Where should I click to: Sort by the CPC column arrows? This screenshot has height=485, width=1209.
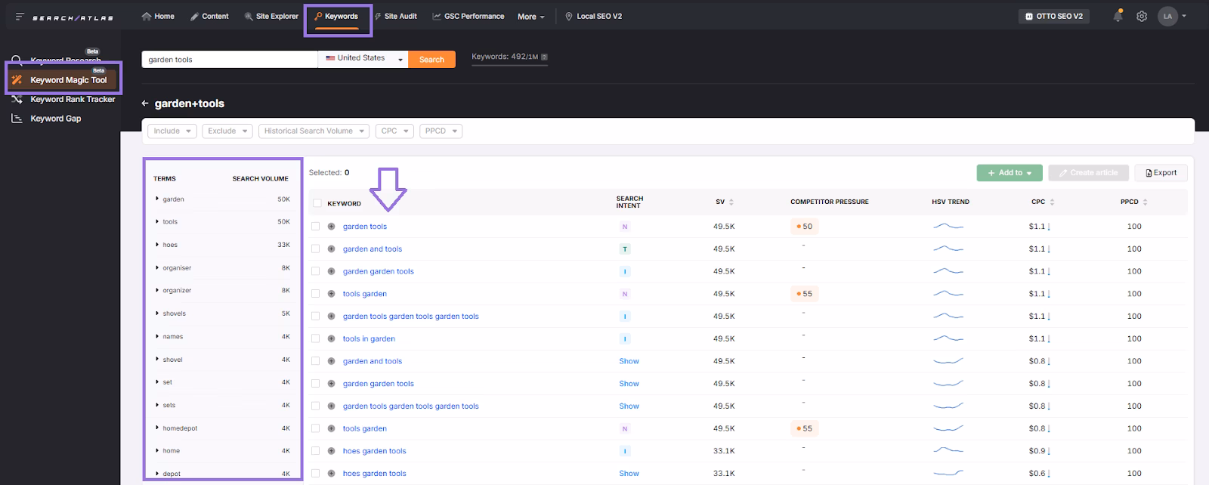pyautogui.click(x=1052, y=202)
